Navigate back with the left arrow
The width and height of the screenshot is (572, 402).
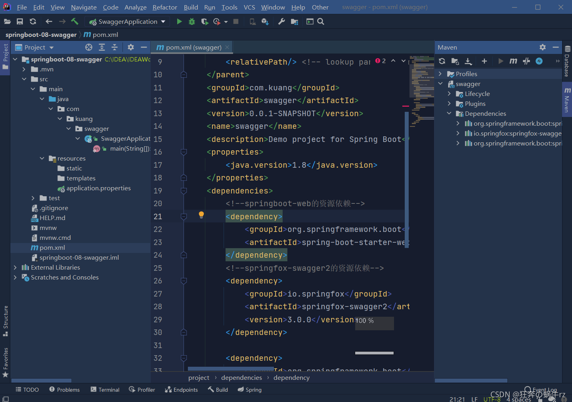[x=49, y=21]
